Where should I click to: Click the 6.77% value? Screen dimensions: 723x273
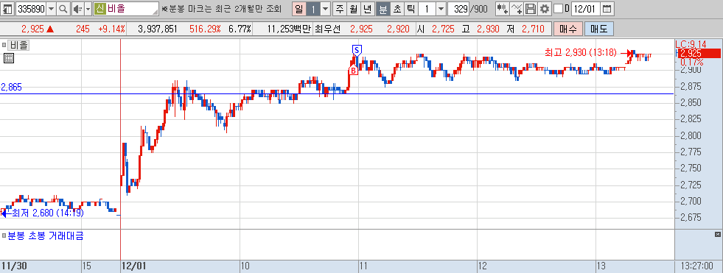coord(240,29)
